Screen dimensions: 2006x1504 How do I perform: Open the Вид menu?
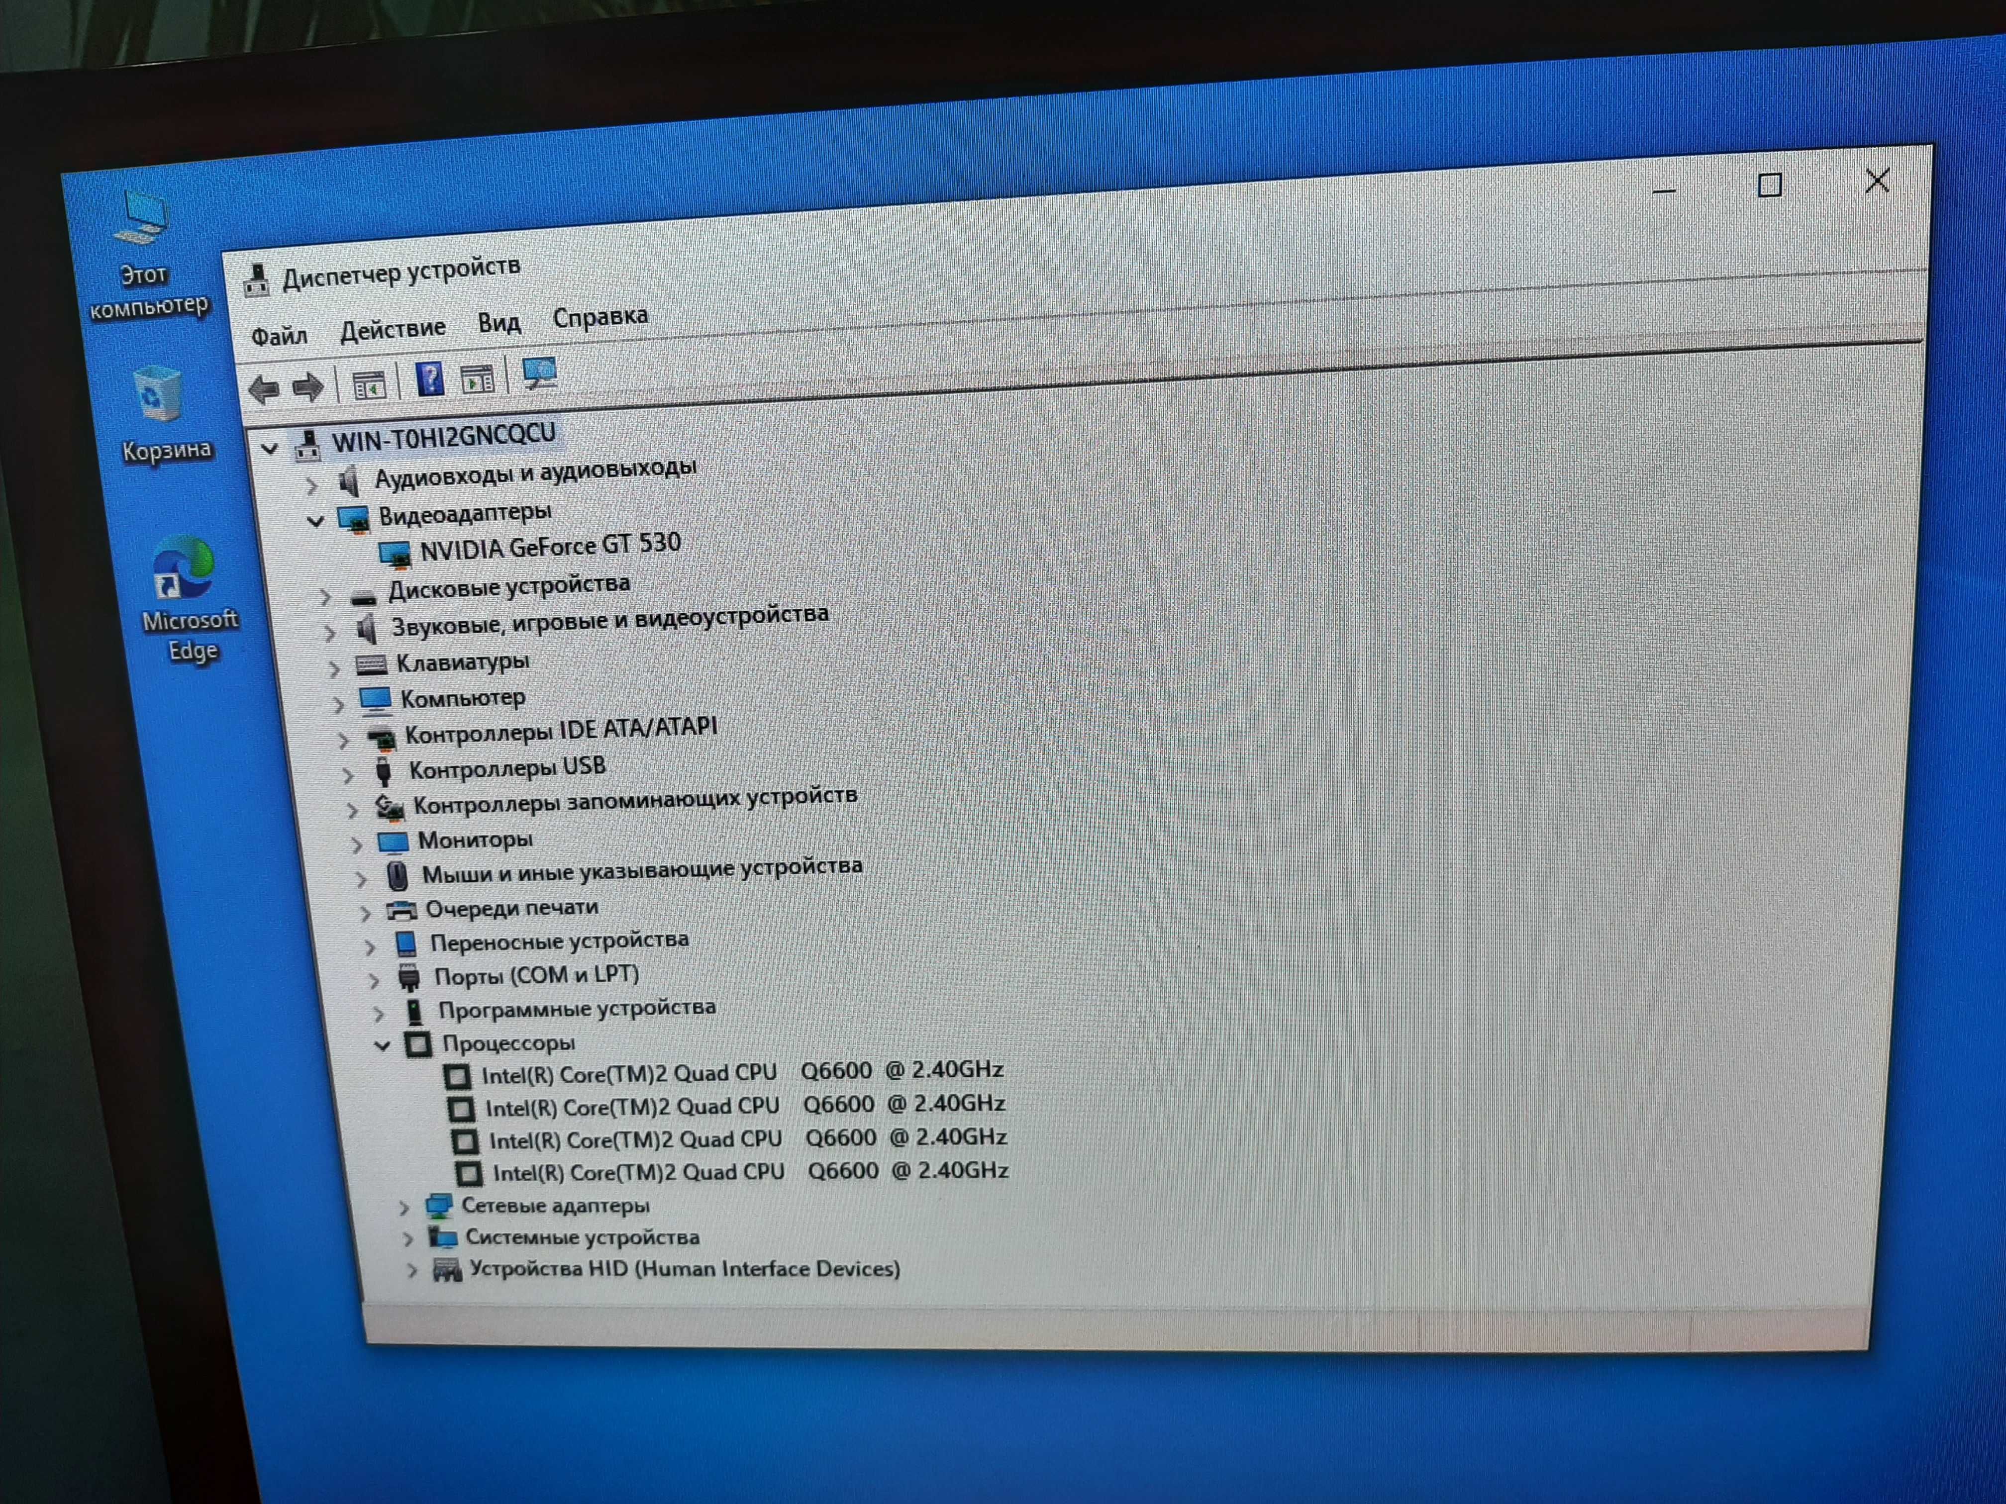click(500, 323)
